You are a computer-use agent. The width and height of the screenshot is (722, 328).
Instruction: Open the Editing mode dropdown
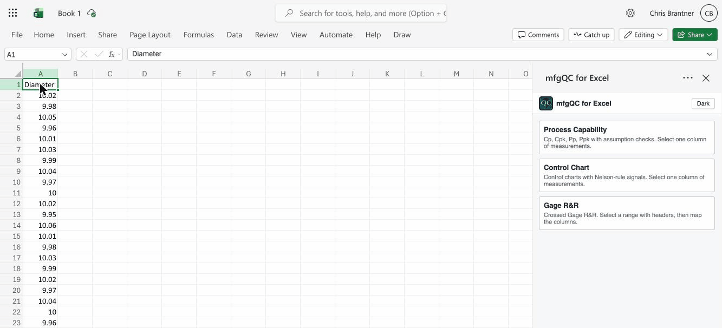(x=643, y=35)
